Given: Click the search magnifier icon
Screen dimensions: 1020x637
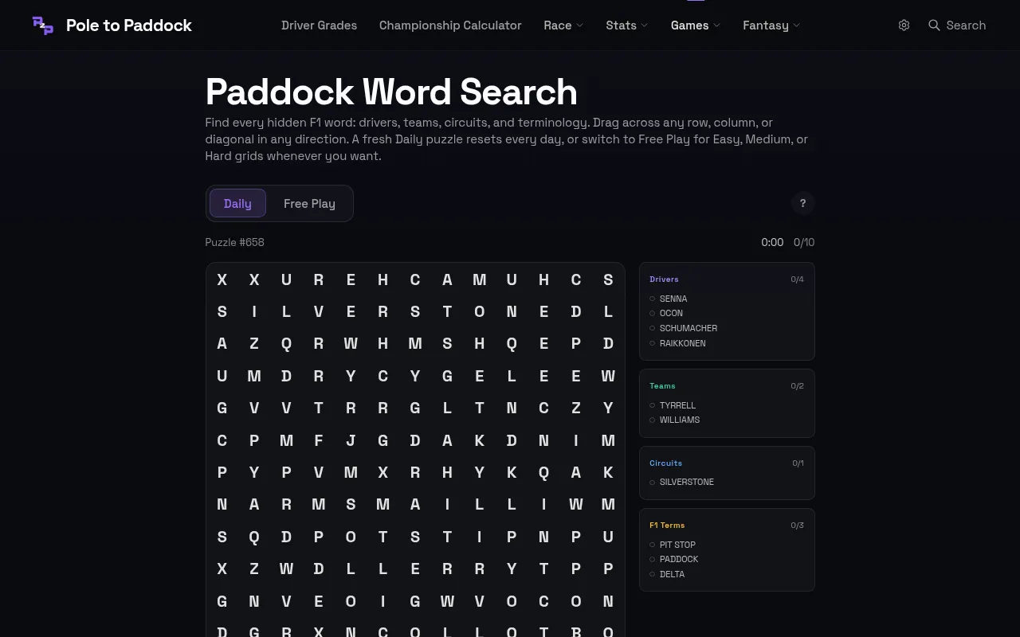Looking at the screenshot, I should [934, 25].
